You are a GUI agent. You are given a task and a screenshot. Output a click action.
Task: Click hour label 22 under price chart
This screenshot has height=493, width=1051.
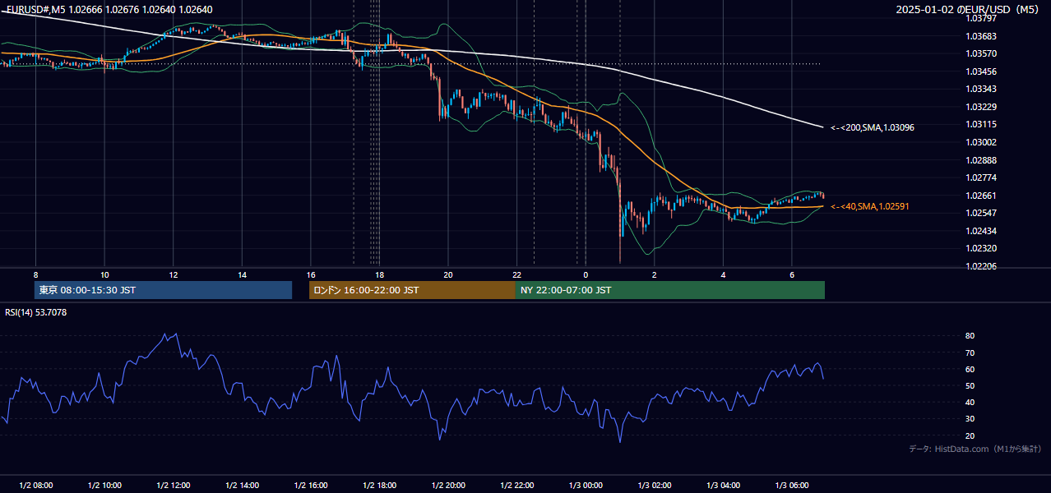tap(516, 274)
